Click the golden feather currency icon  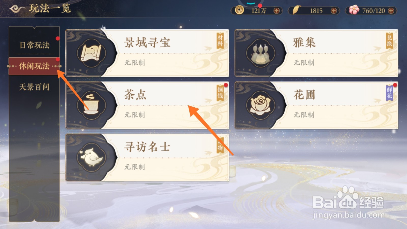[x=296, y=10]
